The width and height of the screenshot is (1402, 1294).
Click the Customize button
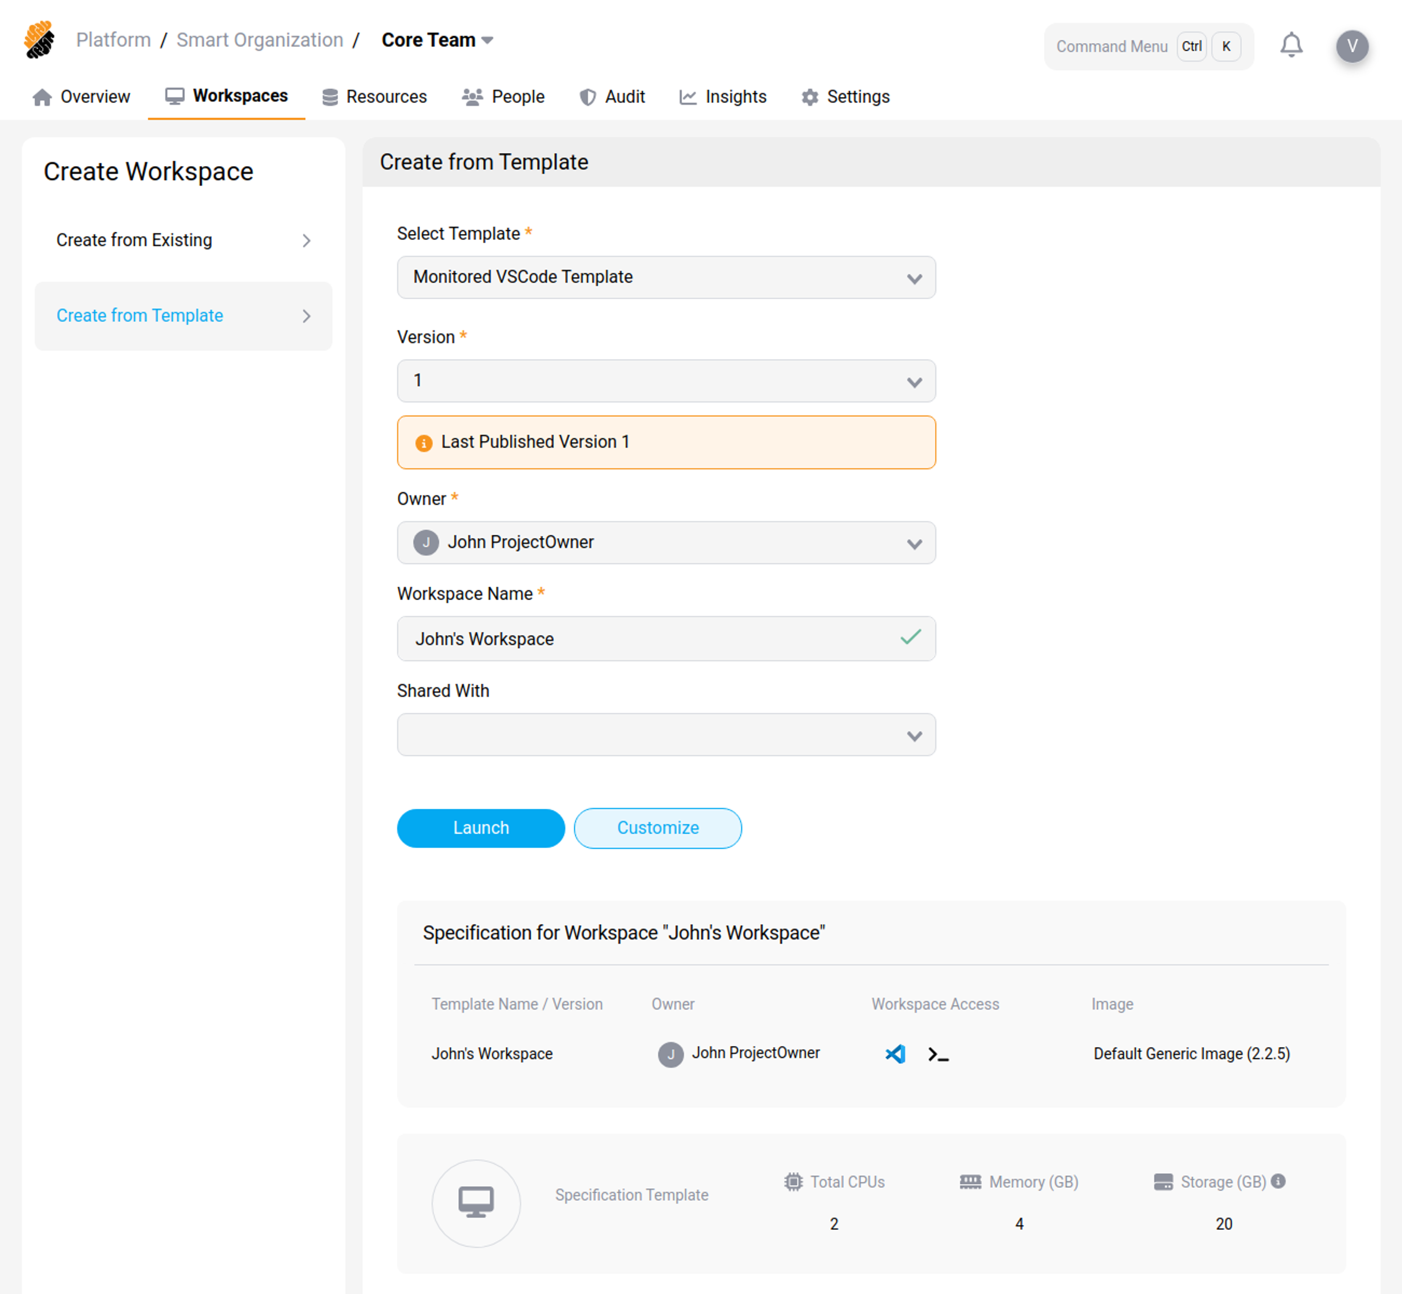click(x=658, y=828)
